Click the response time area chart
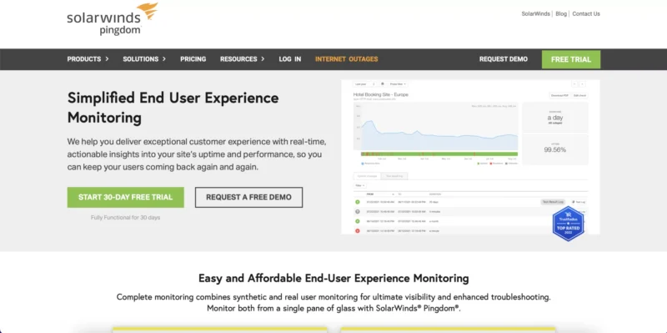The height and width of the screenshot is (333, 667). pos(435,126)
